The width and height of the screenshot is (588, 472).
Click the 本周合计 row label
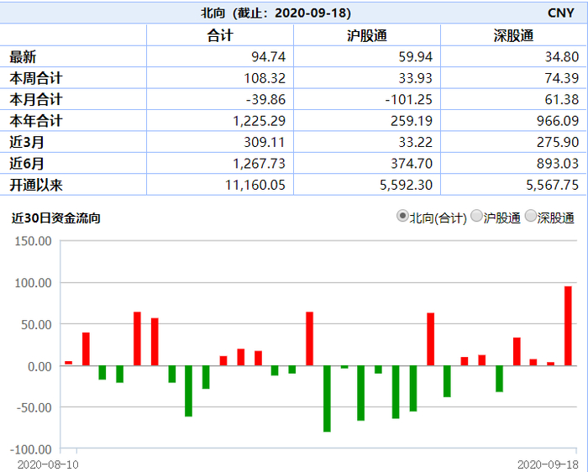coord(36,78)
